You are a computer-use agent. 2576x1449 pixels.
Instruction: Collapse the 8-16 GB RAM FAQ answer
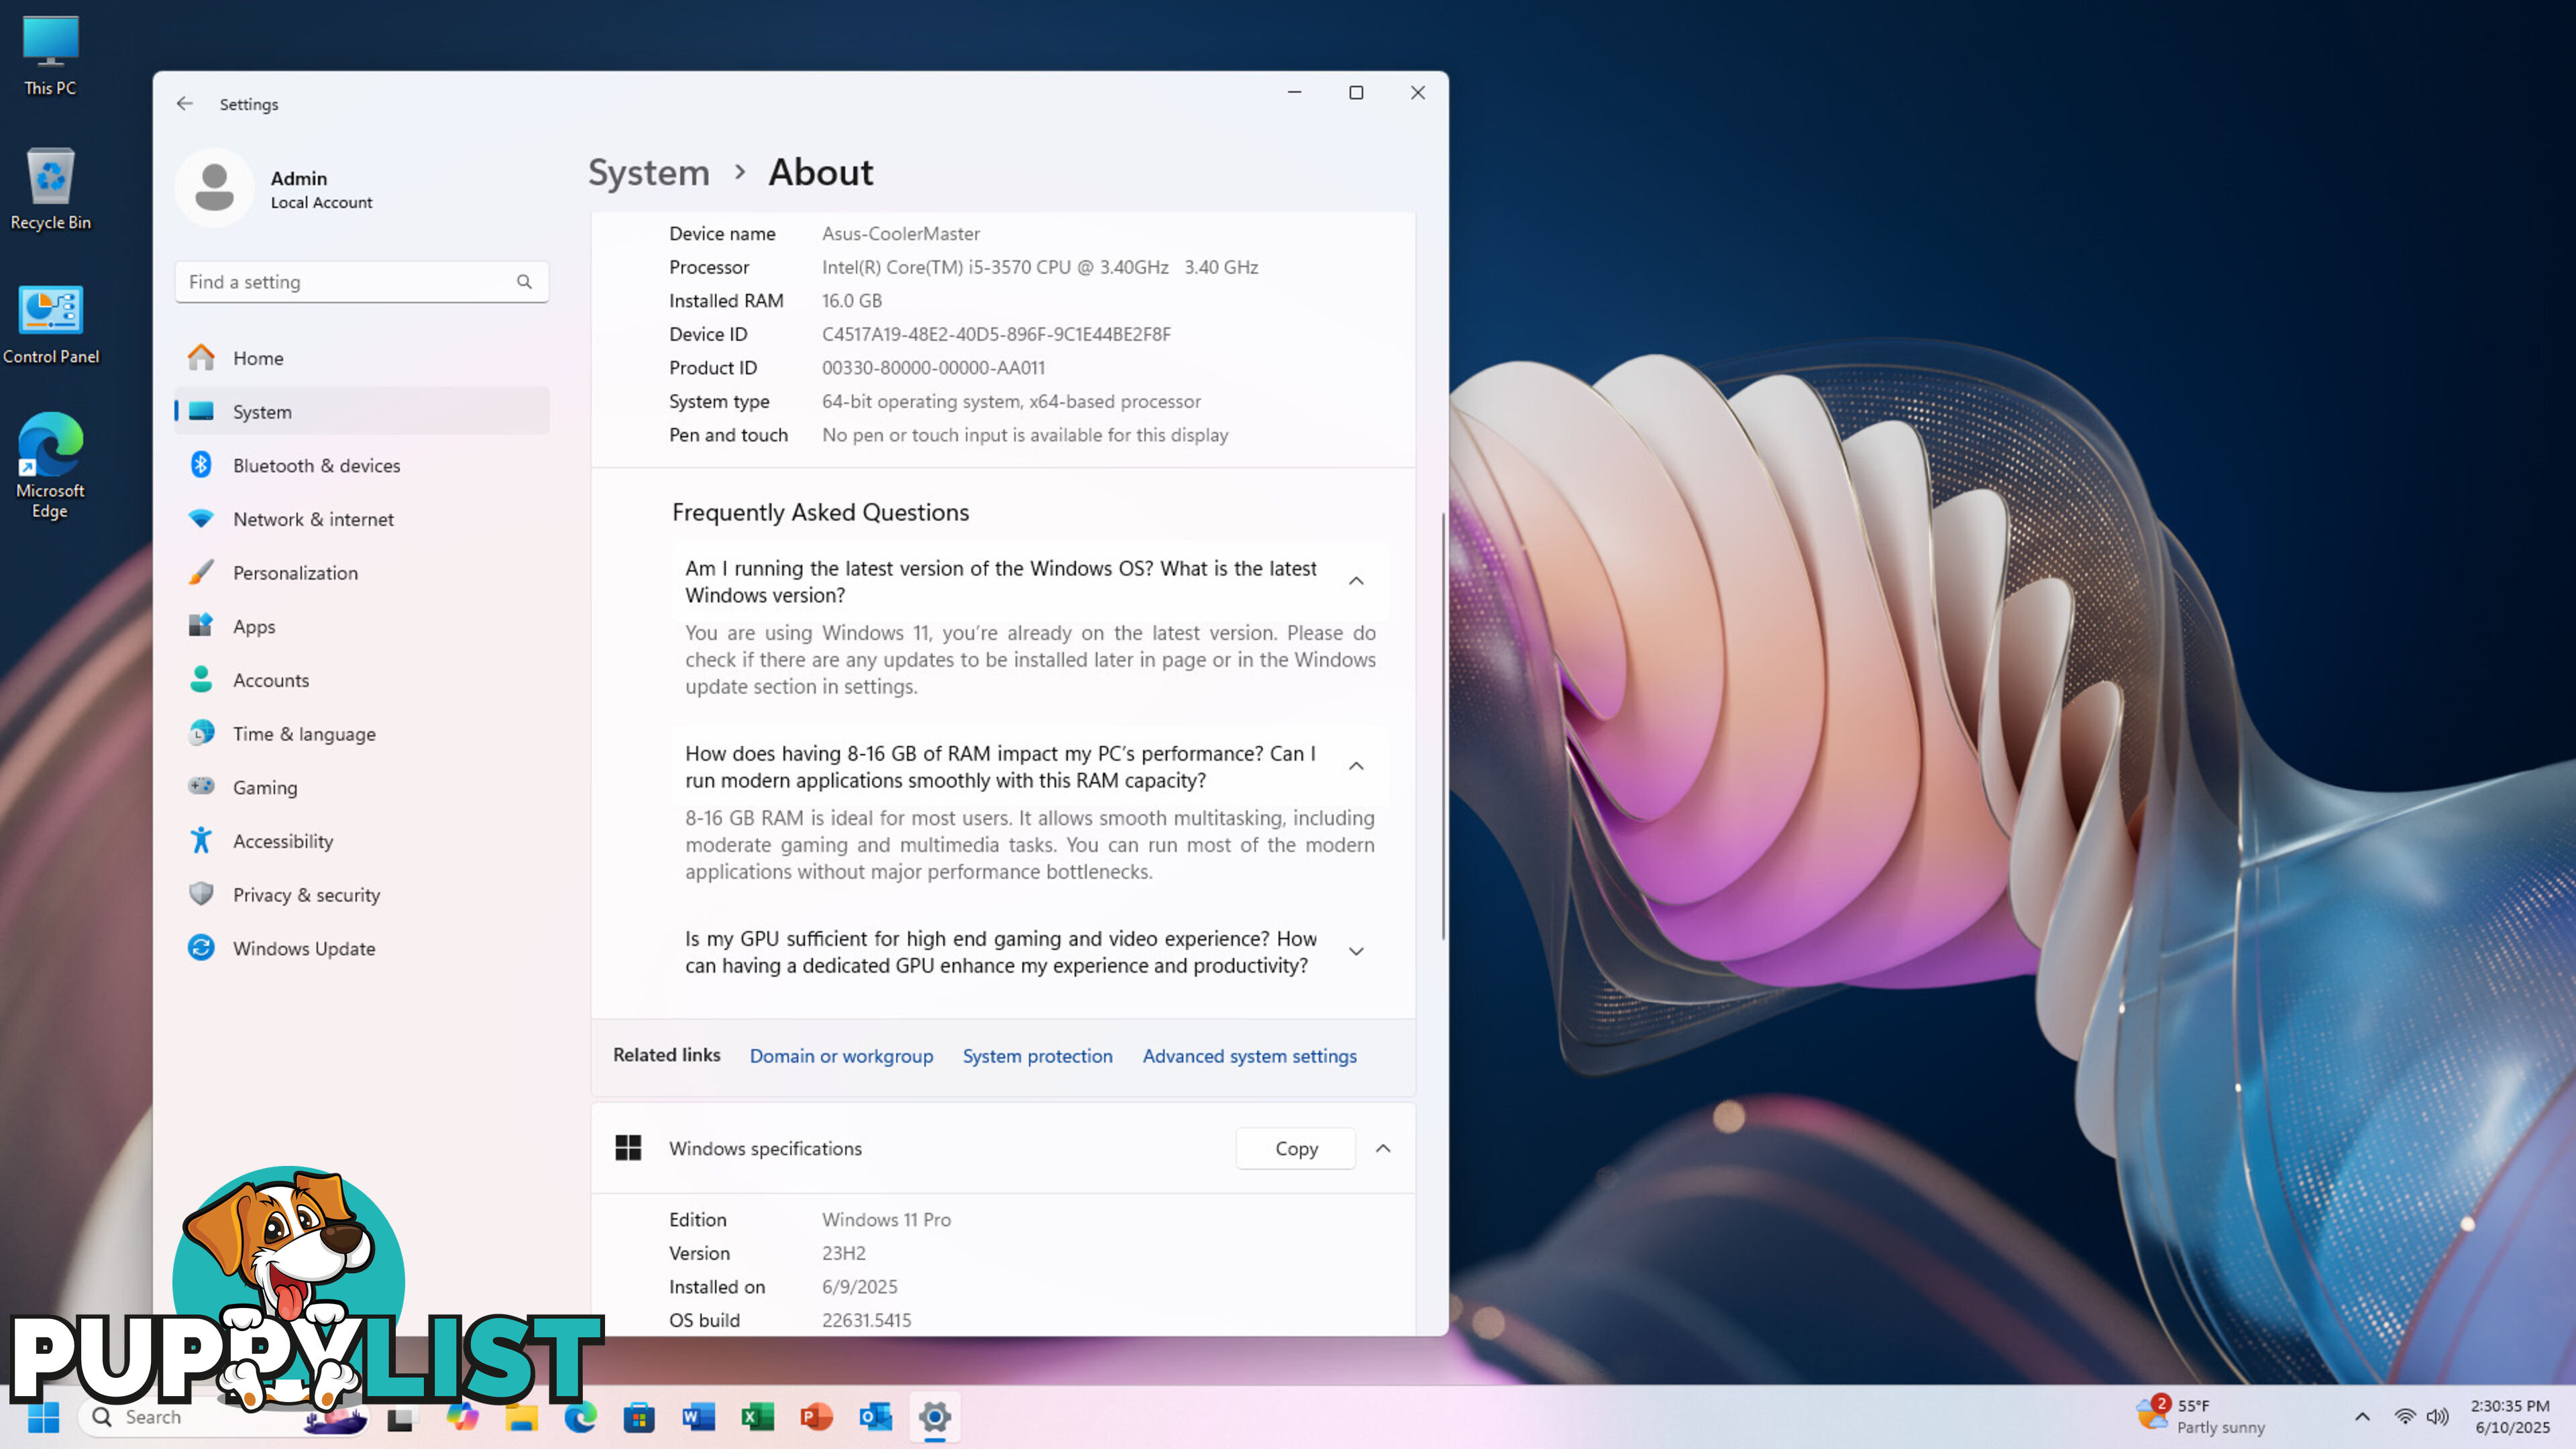[x=1356, y=766]
